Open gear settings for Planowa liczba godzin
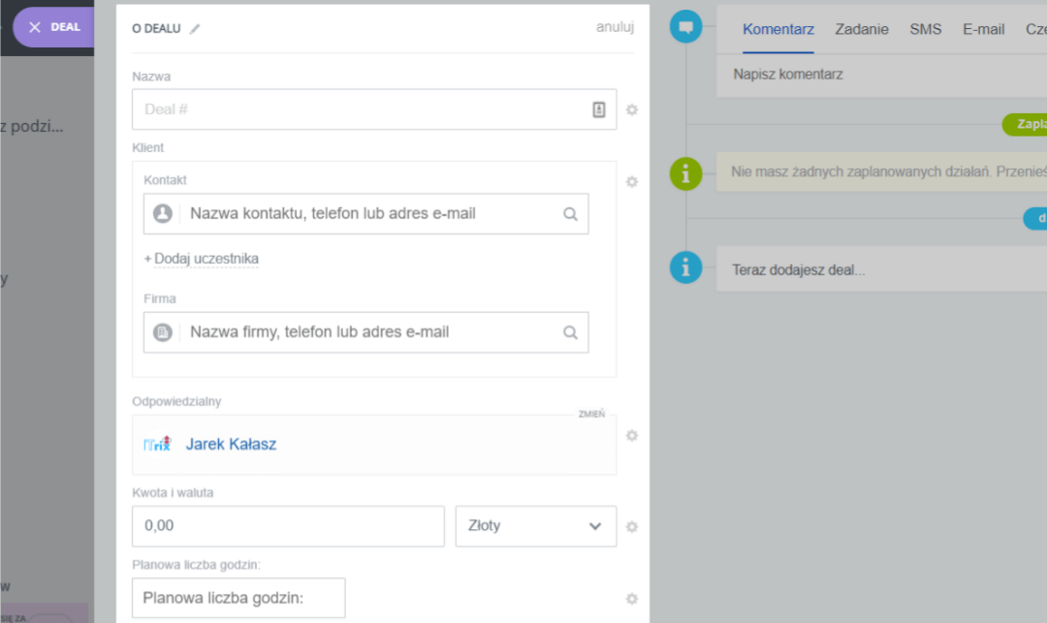Image resolution: width=1047 pixels, height=623 pixels. coord(632,599)
